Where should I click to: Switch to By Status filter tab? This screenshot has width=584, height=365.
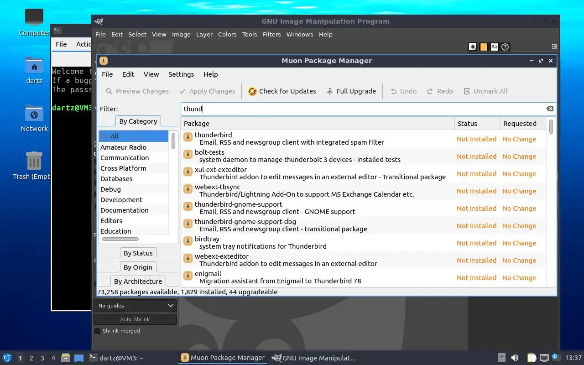[138, 253]
